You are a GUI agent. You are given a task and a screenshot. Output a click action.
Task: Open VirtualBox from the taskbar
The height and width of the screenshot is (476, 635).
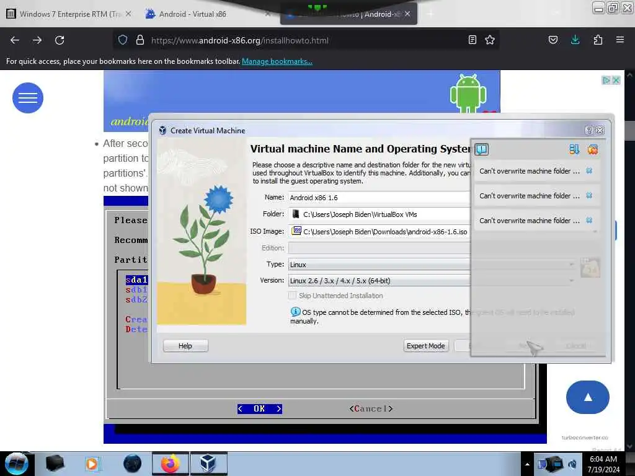tap(208, 464)
